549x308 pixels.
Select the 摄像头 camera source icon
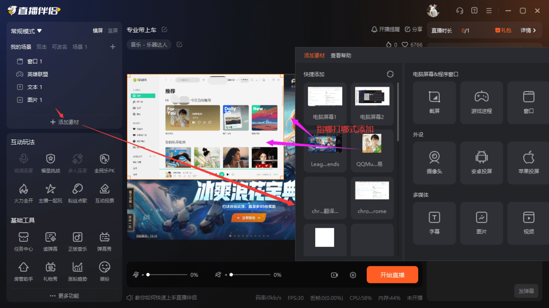tap(434, 162)
